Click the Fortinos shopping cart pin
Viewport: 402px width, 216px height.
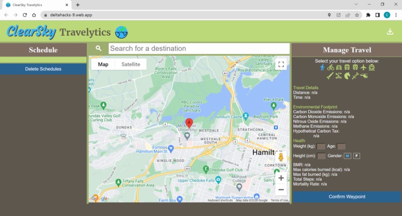(x=171, y=148)
